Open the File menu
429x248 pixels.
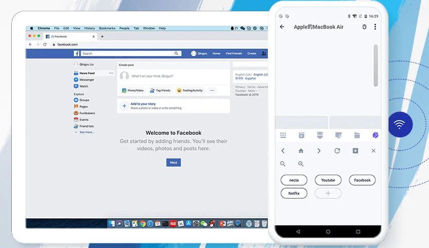[56, 28]
